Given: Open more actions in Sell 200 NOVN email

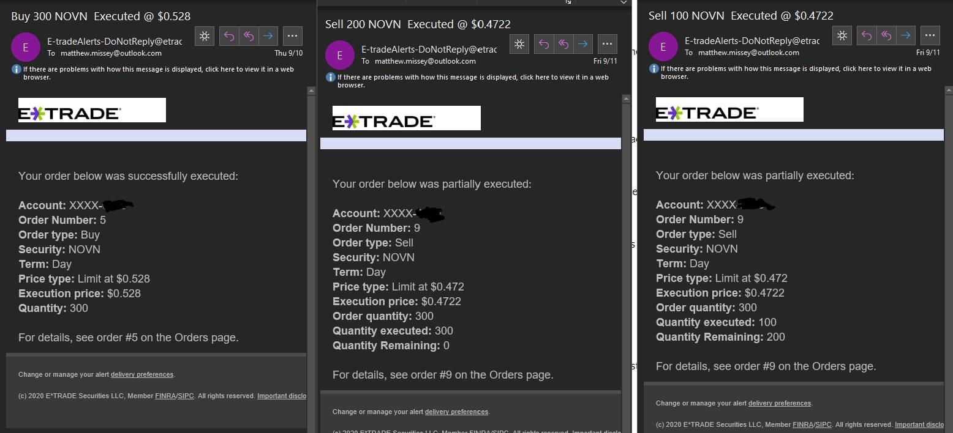Looking at the screenshot, I should pyautogui.click(x=607, y=44).
